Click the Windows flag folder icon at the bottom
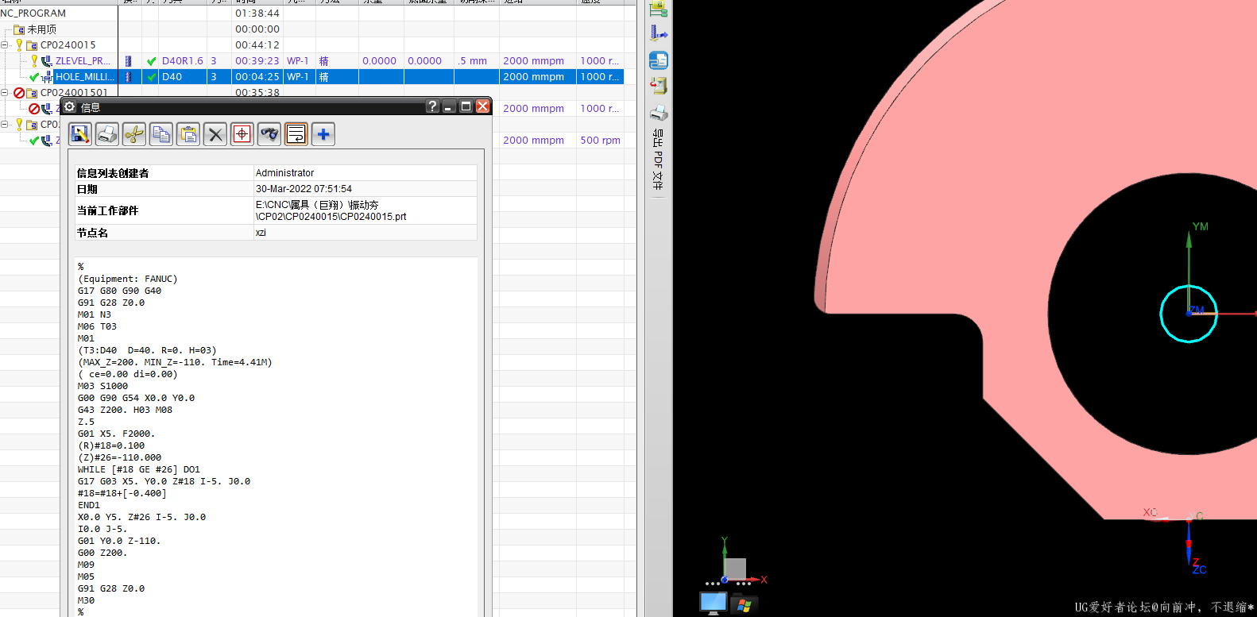 click(745, 604)
